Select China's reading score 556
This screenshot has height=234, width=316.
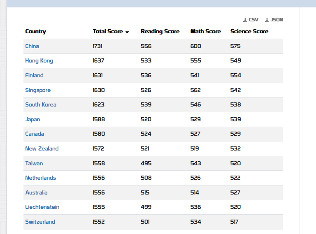tap(146, 46)
